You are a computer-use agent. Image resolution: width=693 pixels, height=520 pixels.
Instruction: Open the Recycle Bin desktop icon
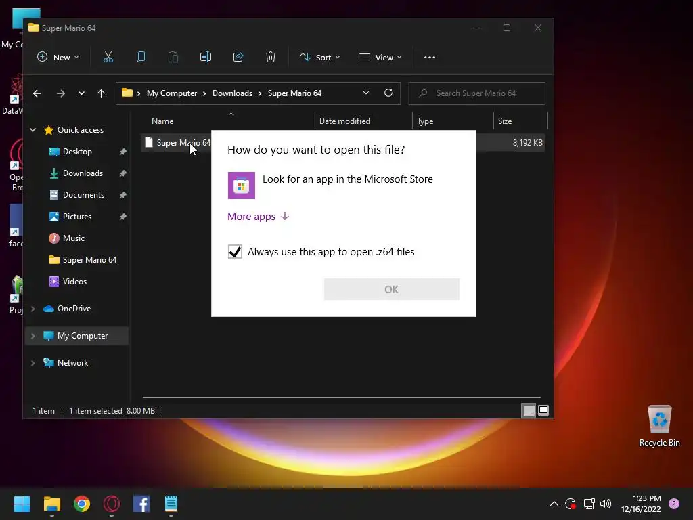tap(659, 426)
